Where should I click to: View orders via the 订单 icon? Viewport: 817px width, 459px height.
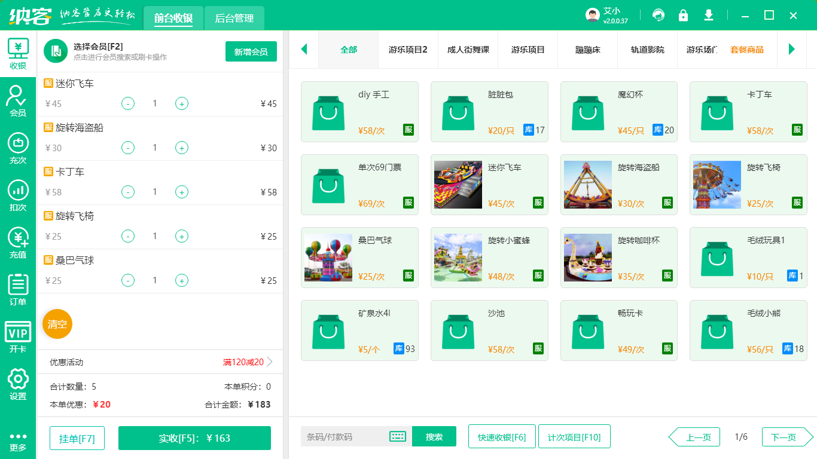[17, 286]
